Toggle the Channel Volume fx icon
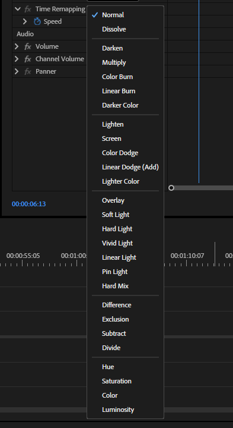Screen dimensions: 233x428 [27, 59]
